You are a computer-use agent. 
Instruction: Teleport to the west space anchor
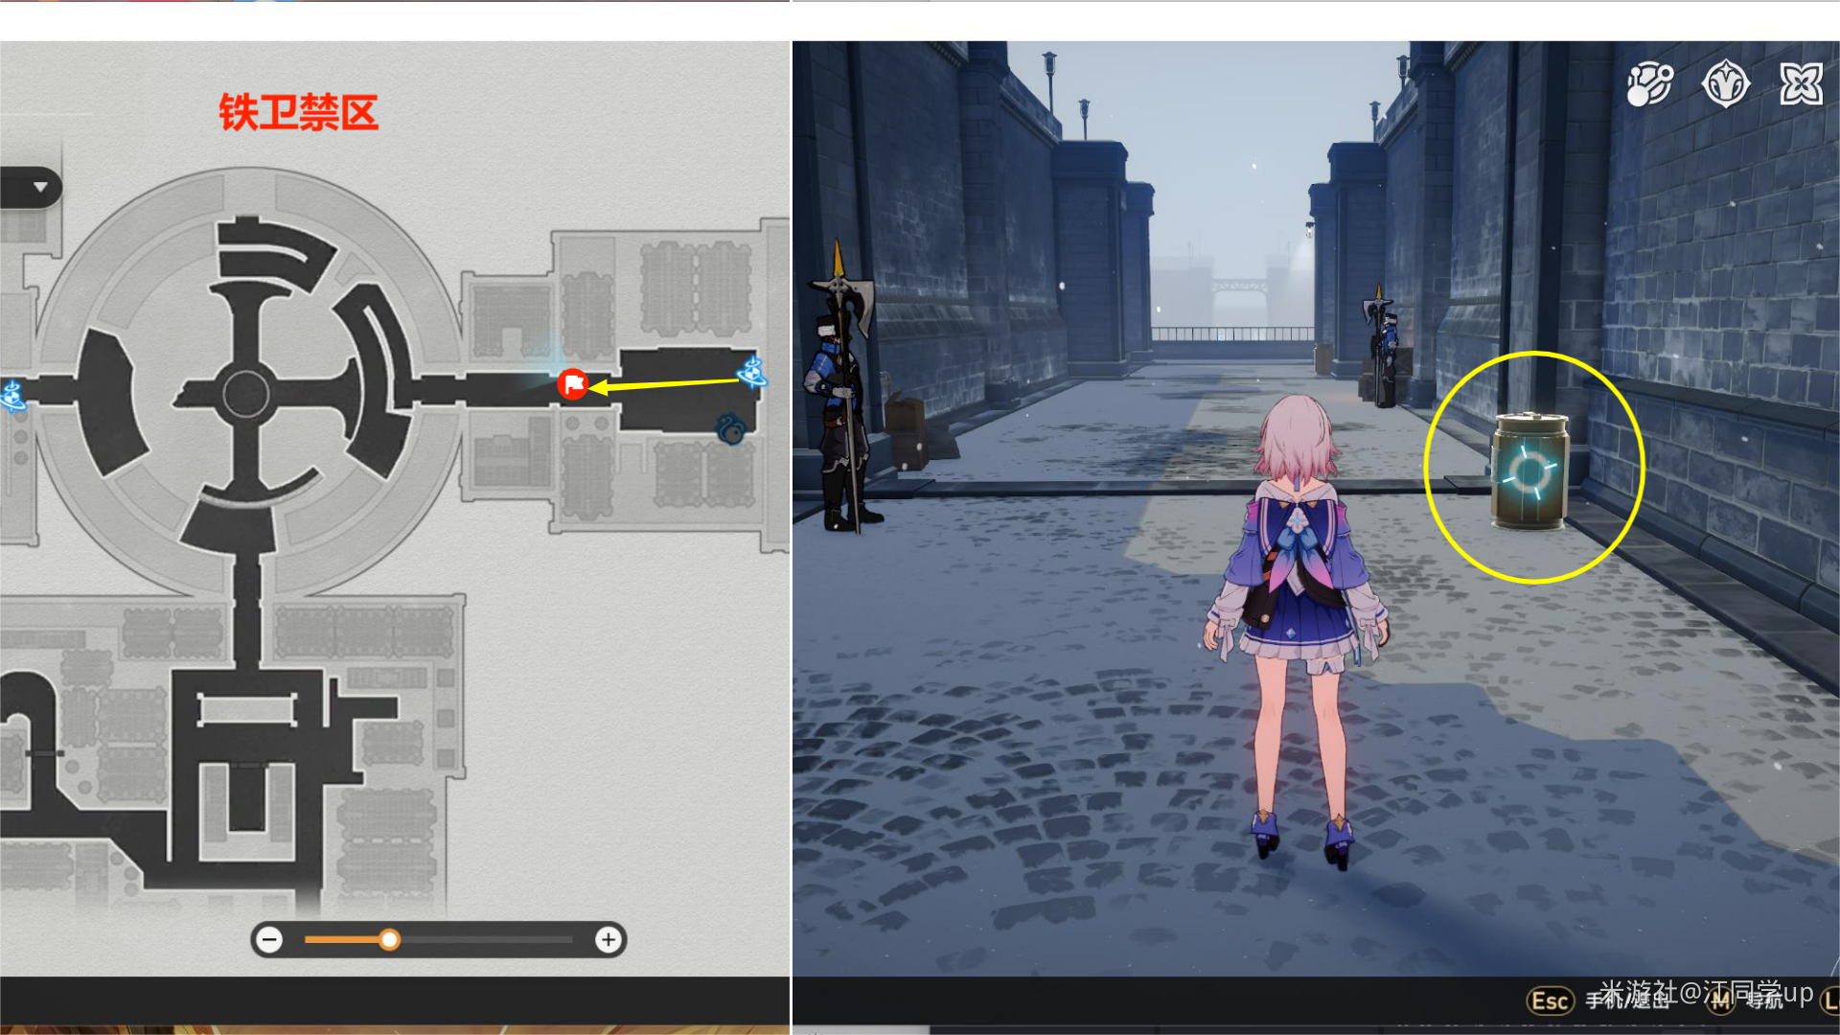click(11, 395)
